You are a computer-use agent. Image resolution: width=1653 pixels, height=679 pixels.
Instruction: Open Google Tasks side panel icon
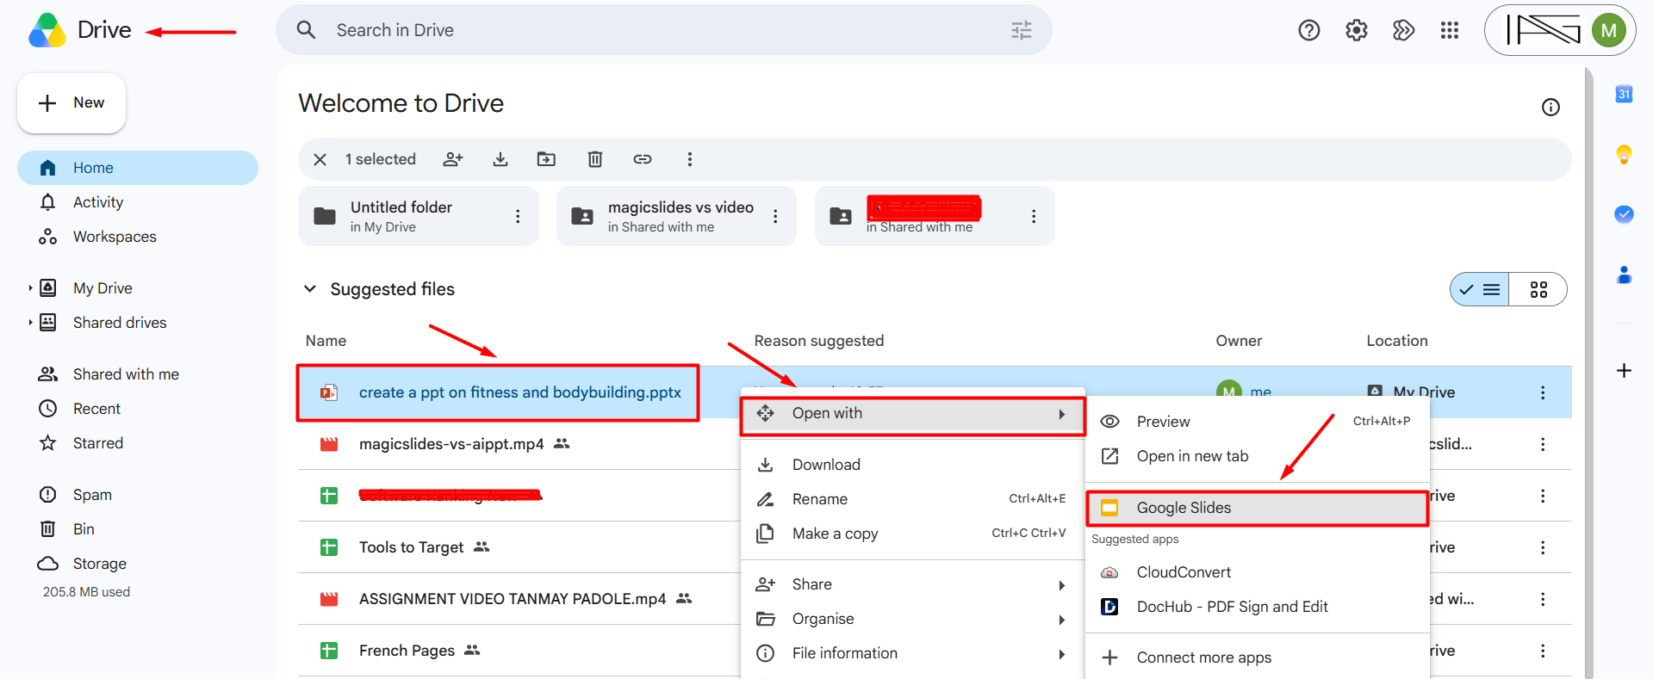tap(1624, 214)
